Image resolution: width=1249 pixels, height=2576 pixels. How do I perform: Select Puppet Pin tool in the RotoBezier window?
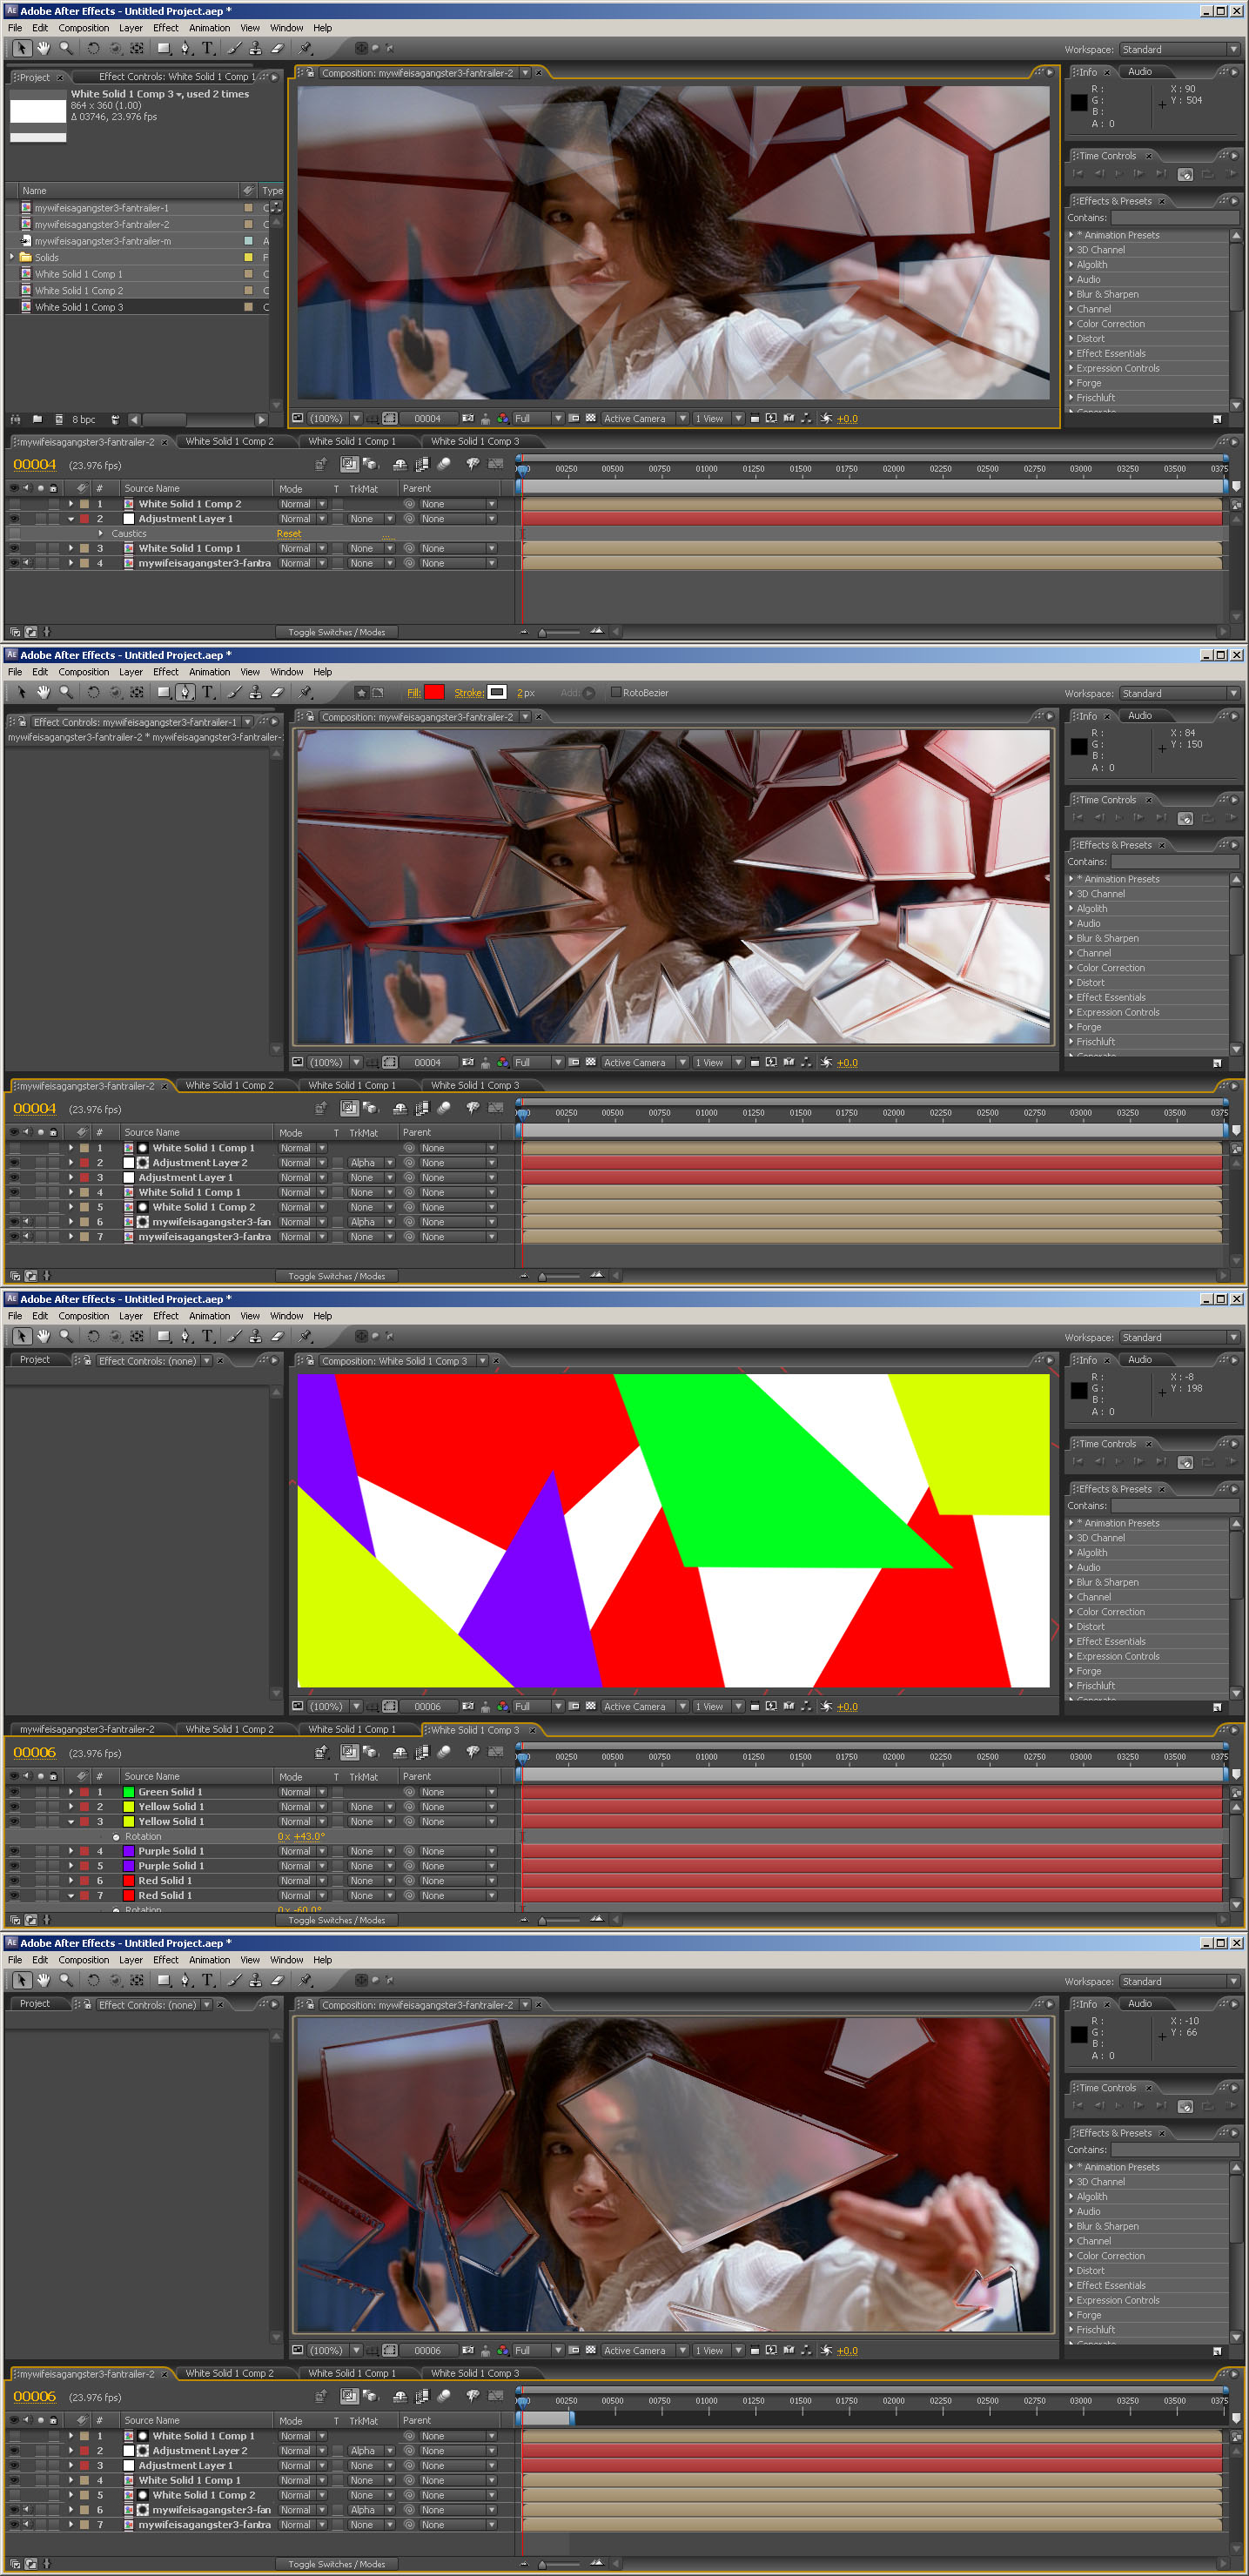click(305, 692)
